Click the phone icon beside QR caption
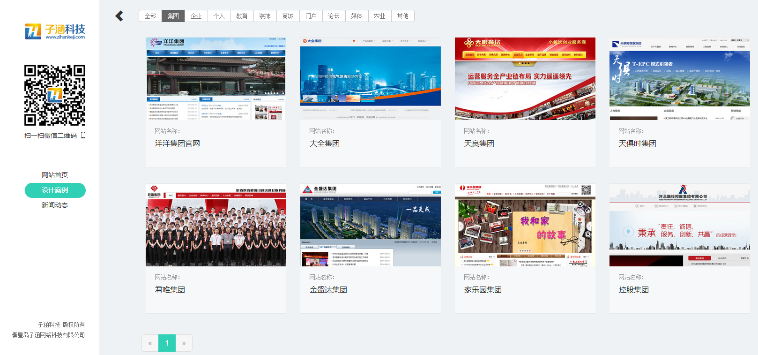This screenshot has width=758, height=355. point(83,136)
